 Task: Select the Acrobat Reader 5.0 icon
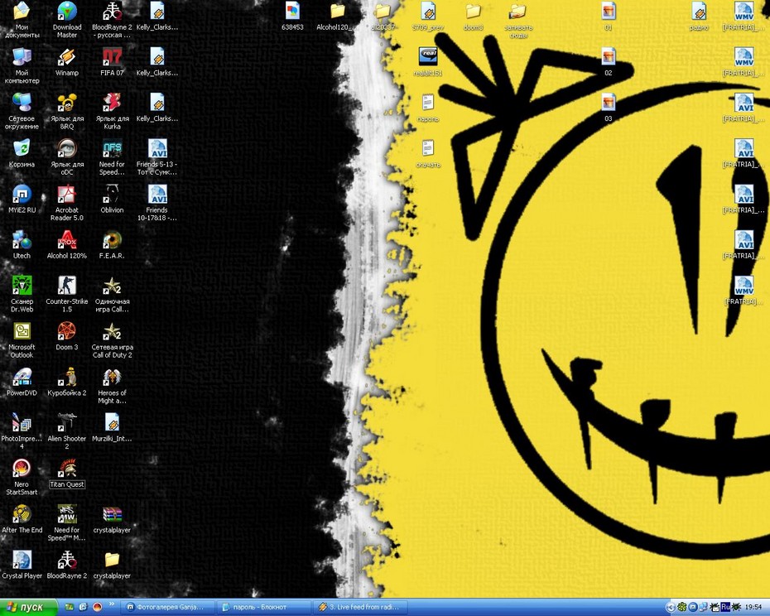[67, 203]
